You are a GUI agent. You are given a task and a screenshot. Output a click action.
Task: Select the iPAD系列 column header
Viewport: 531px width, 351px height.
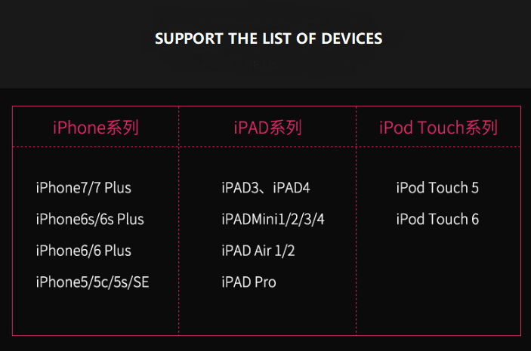point(267,128)
